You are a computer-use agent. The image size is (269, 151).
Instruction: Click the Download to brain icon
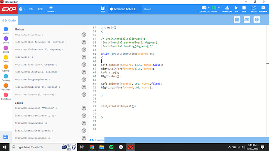coord(227,9)
